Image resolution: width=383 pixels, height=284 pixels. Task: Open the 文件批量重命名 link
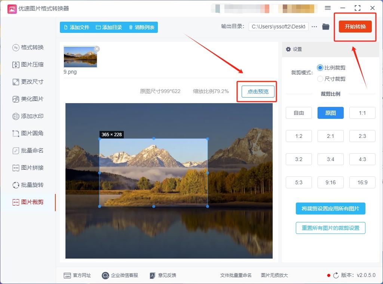coord(236,275)
